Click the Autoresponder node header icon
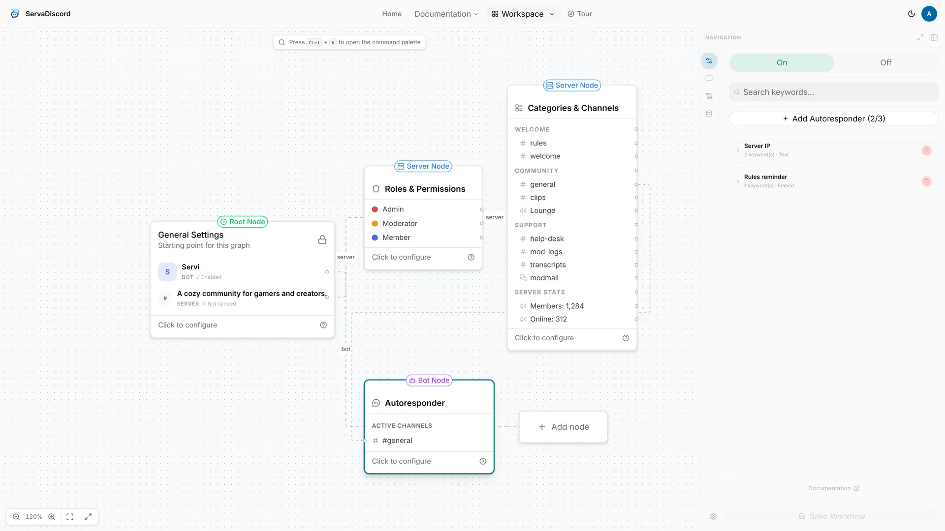 coord(376,403)
